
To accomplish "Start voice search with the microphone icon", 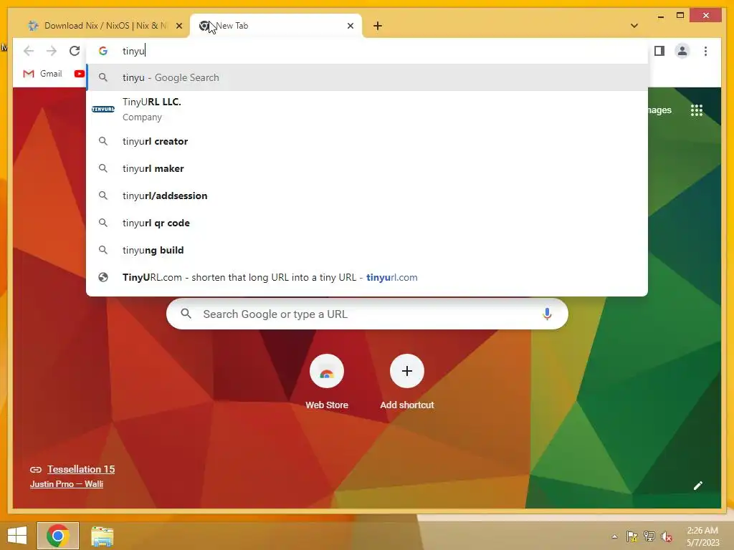I will (x=547, y=314).
